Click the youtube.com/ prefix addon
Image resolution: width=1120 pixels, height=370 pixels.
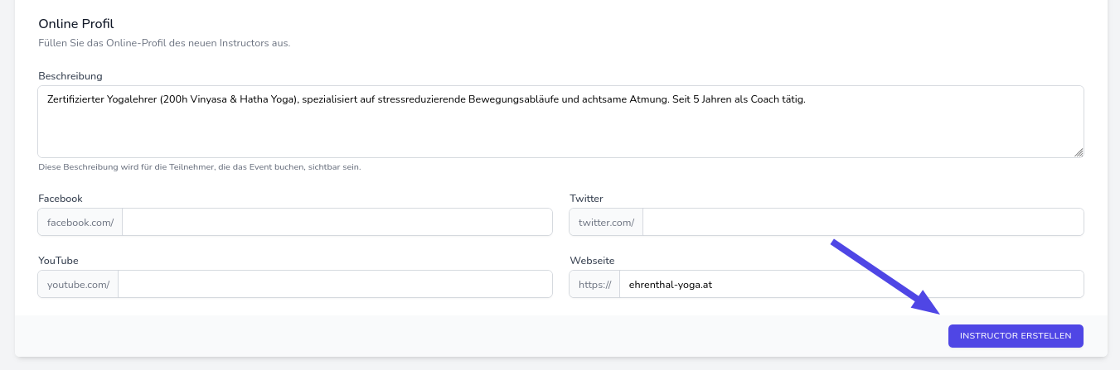tap(79, 284)
